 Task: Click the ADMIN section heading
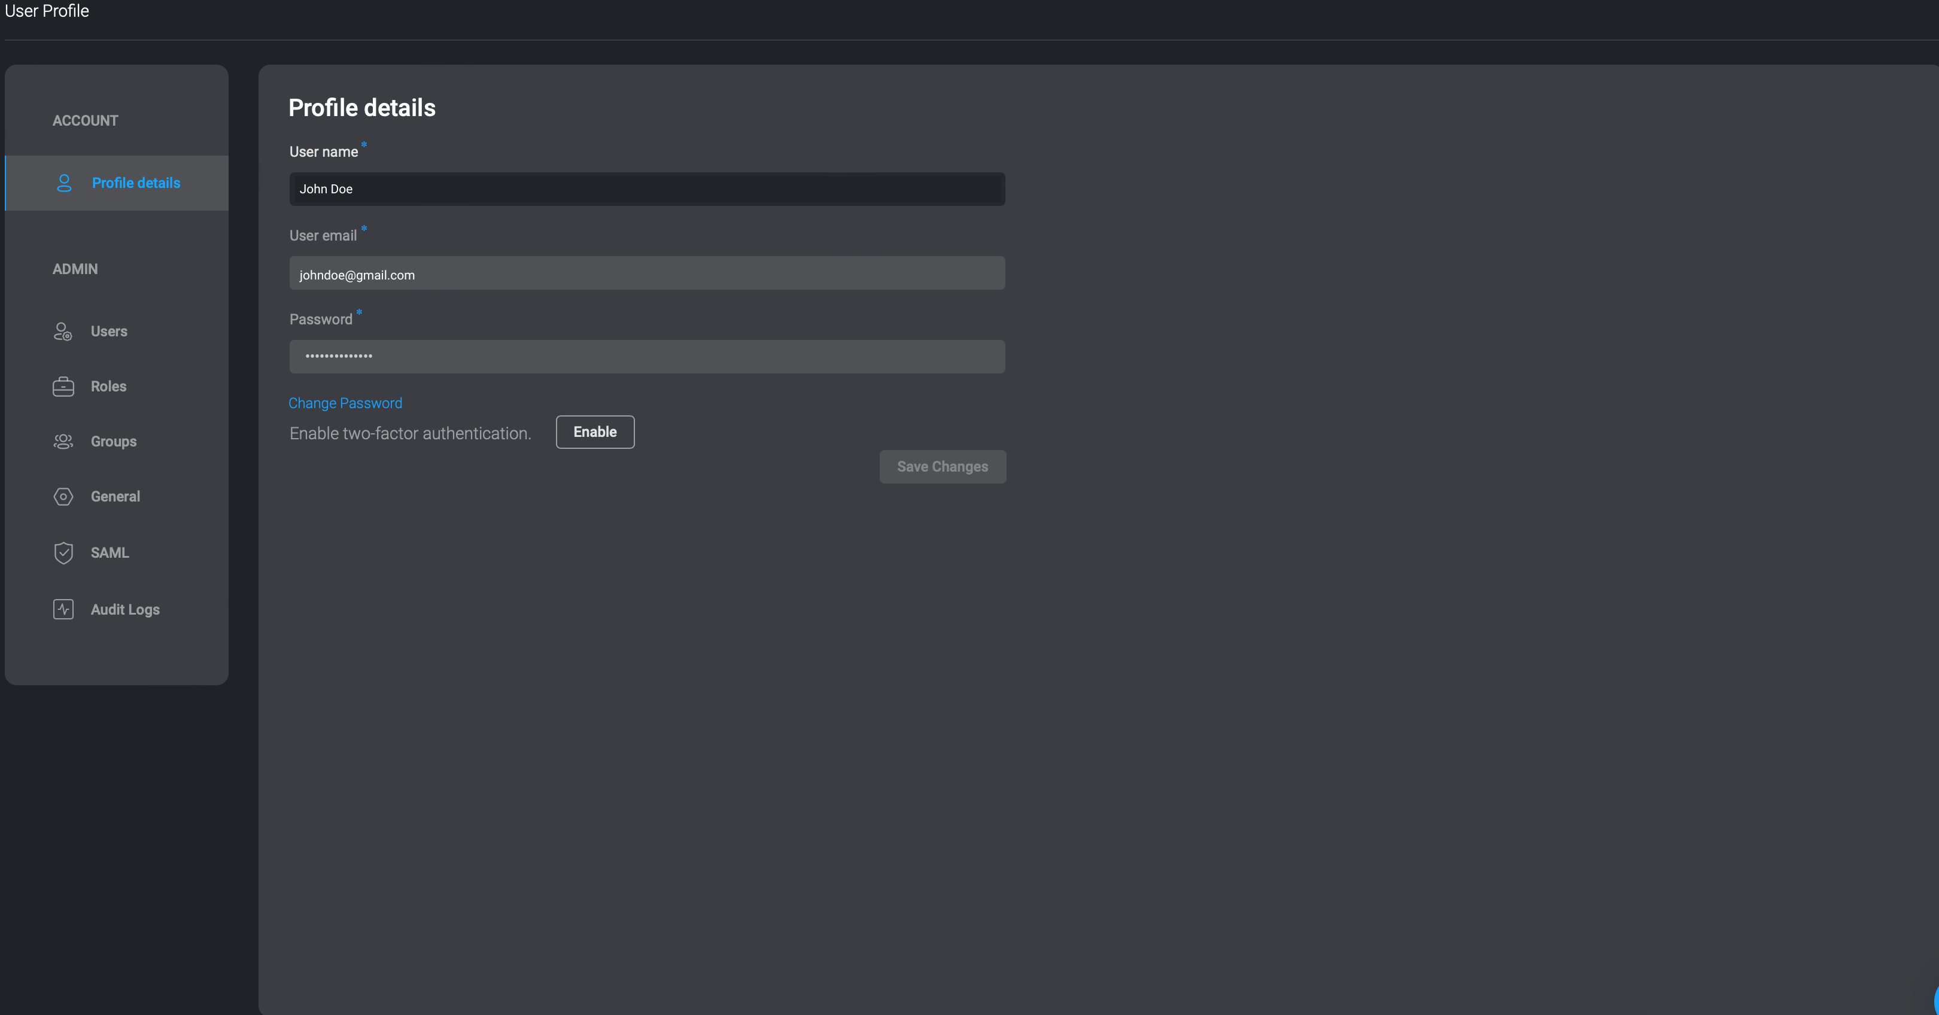tap(75, 269)
